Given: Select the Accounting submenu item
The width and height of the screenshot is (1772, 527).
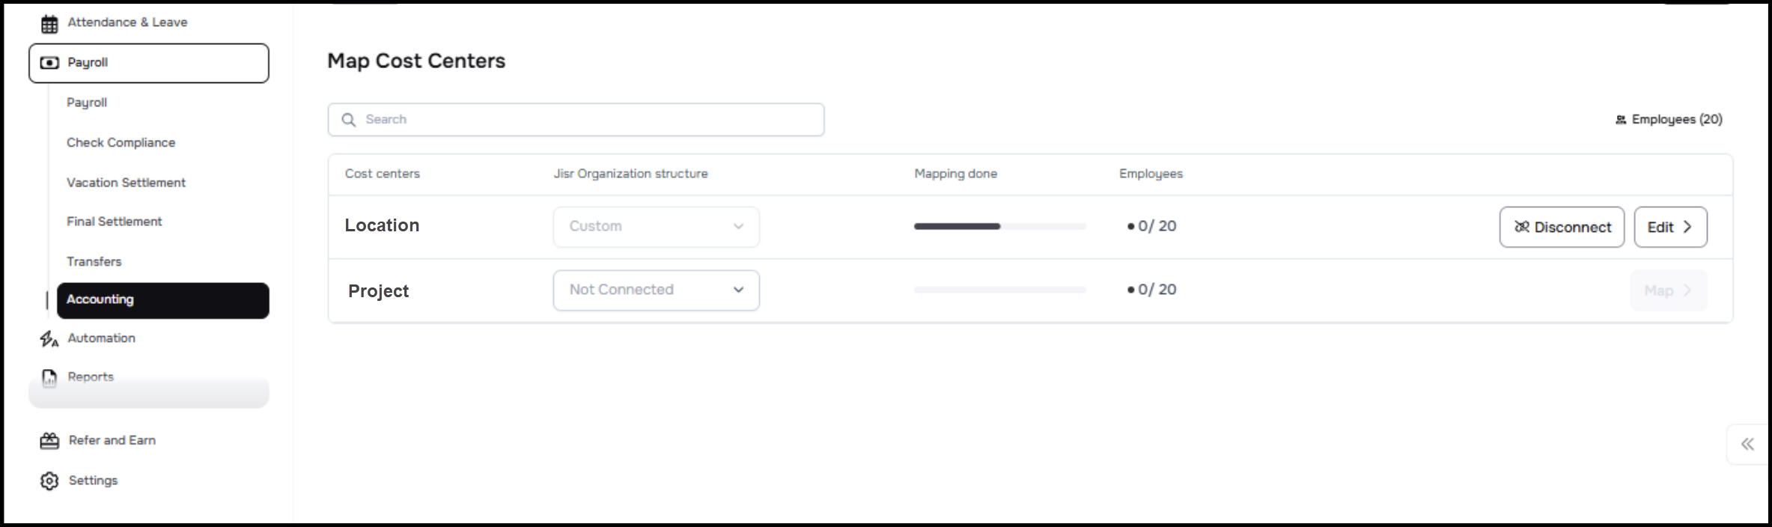Looking at the screenshot, I should (162, 300).
